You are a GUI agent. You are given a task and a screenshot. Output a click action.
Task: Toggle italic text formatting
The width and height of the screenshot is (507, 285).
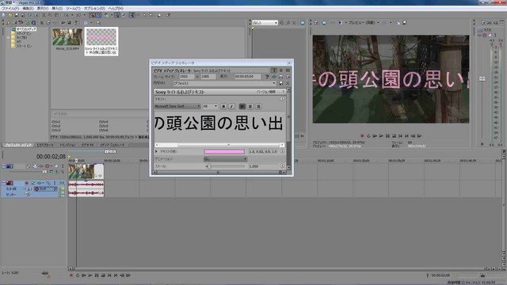tap(231, 106)
